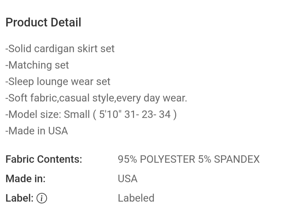Click the info icon beside Label
The width and height of the screenshot is (287, 220).
[x=42, y=198]
